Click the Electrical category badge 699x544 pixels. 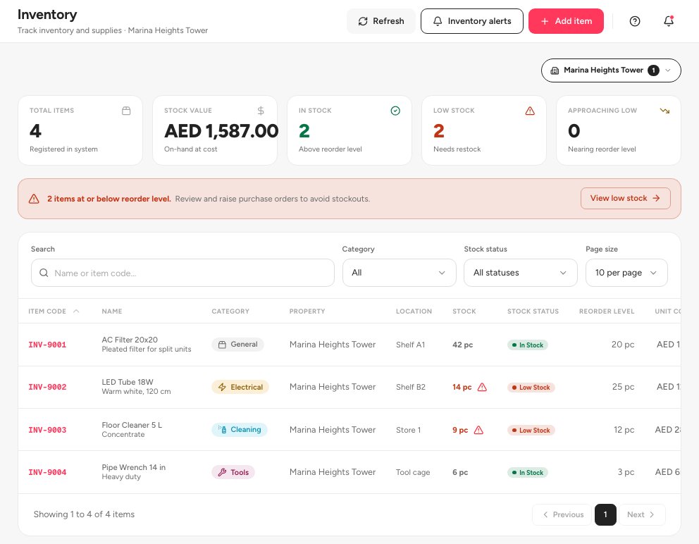pos(240,387)
